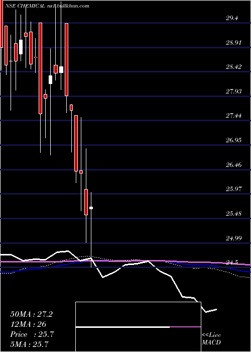Click the <<Live MACD label

pyautogui.click(x=211, y=339)
